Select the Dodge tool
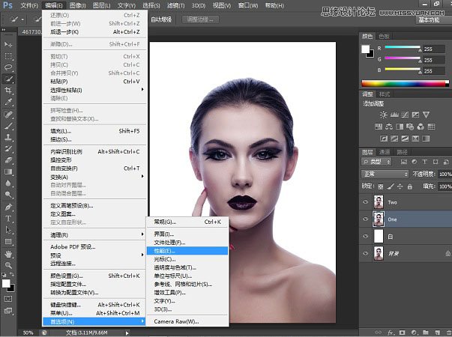This screenshot has width=452, height=337. coord(8,195)
